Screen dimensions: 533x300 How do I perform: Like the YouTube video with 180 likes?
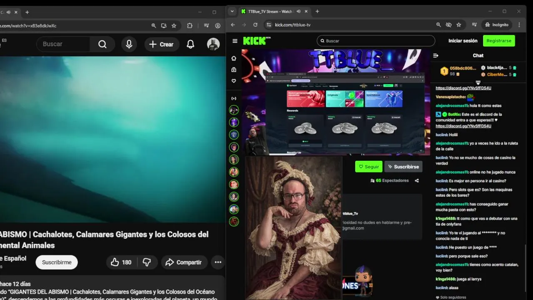121,262
